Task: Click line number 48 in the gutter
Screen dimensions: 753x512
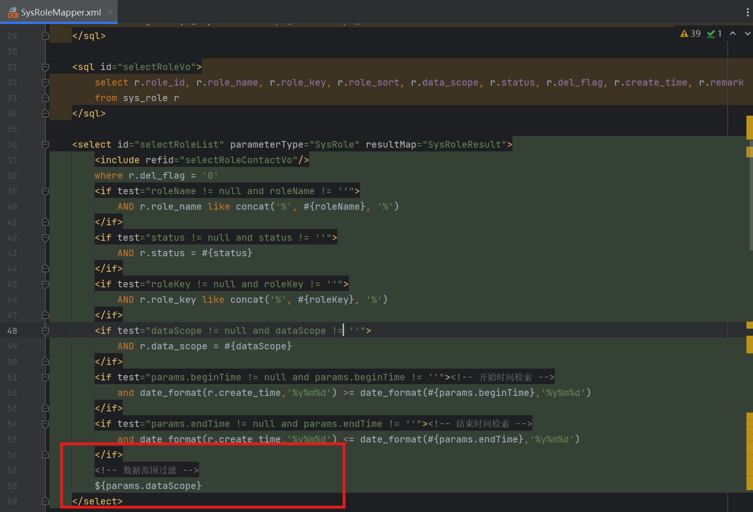Action: click(12, 331)
